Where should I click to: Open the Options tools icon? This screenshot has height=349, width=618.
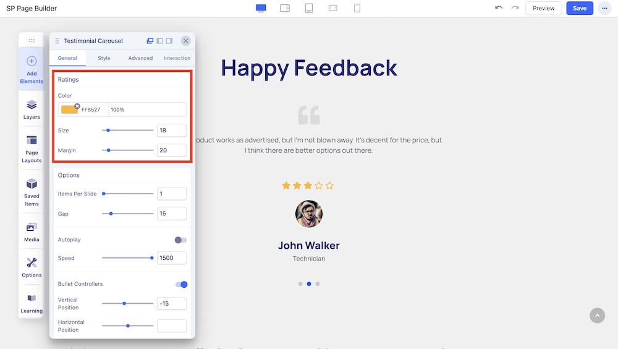click(x=32, y=267)
